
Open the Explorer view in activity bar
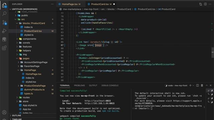tap(4, 5)
